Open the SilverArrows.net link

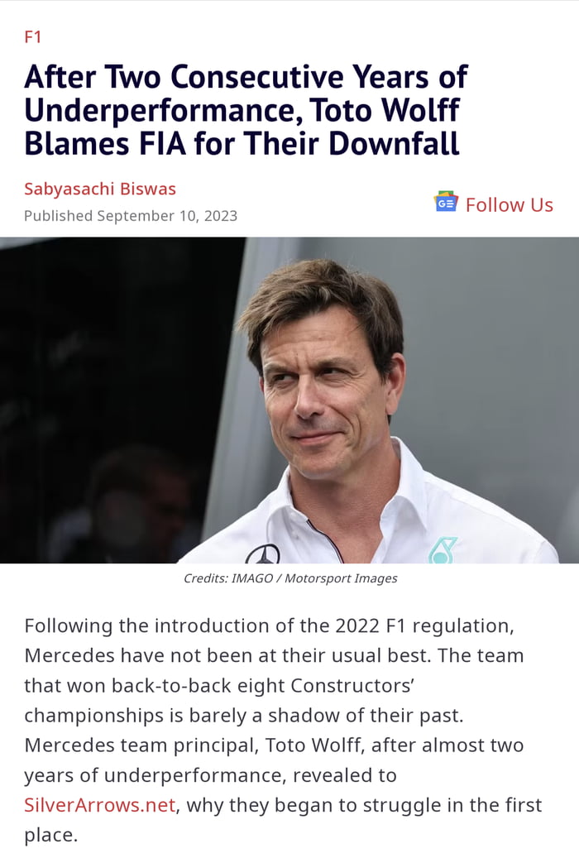coord(99,803)
